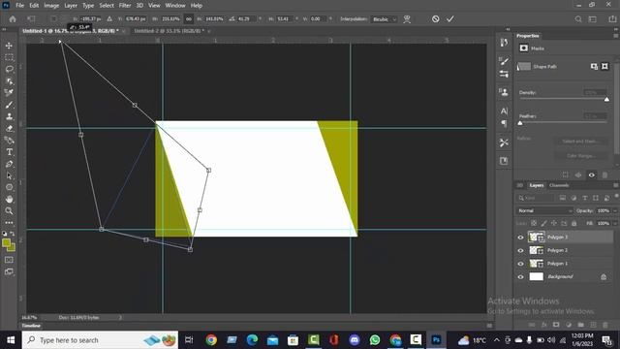Open the search icon at top right
This screenshot has width=620, height=349.
578,19
